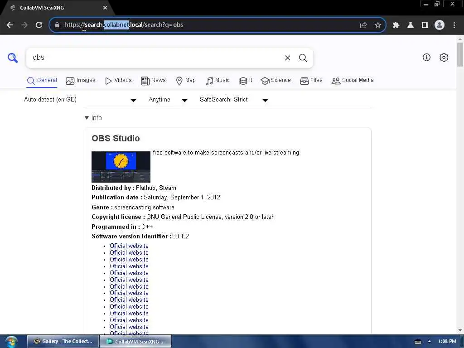The image size is (464, 348).
Task: Switch to the Music tab
Action: (x=217, y=81)
